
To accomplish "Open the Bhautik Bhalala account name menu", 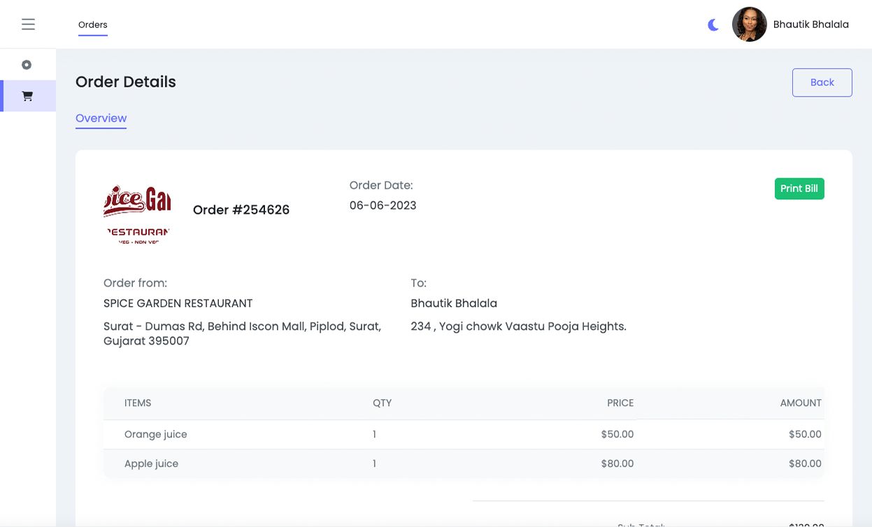I will [810, 24].
